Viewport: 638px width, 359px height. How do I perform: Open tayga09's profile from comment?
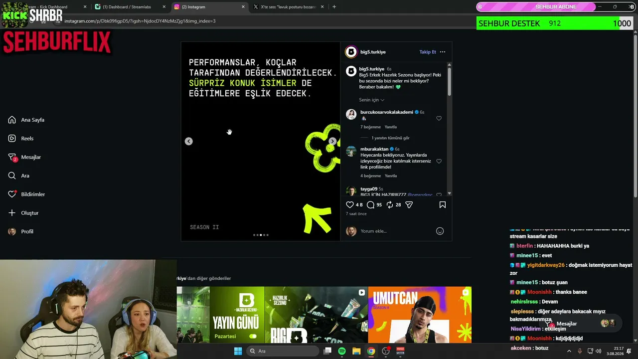click(x=369, y=189)
